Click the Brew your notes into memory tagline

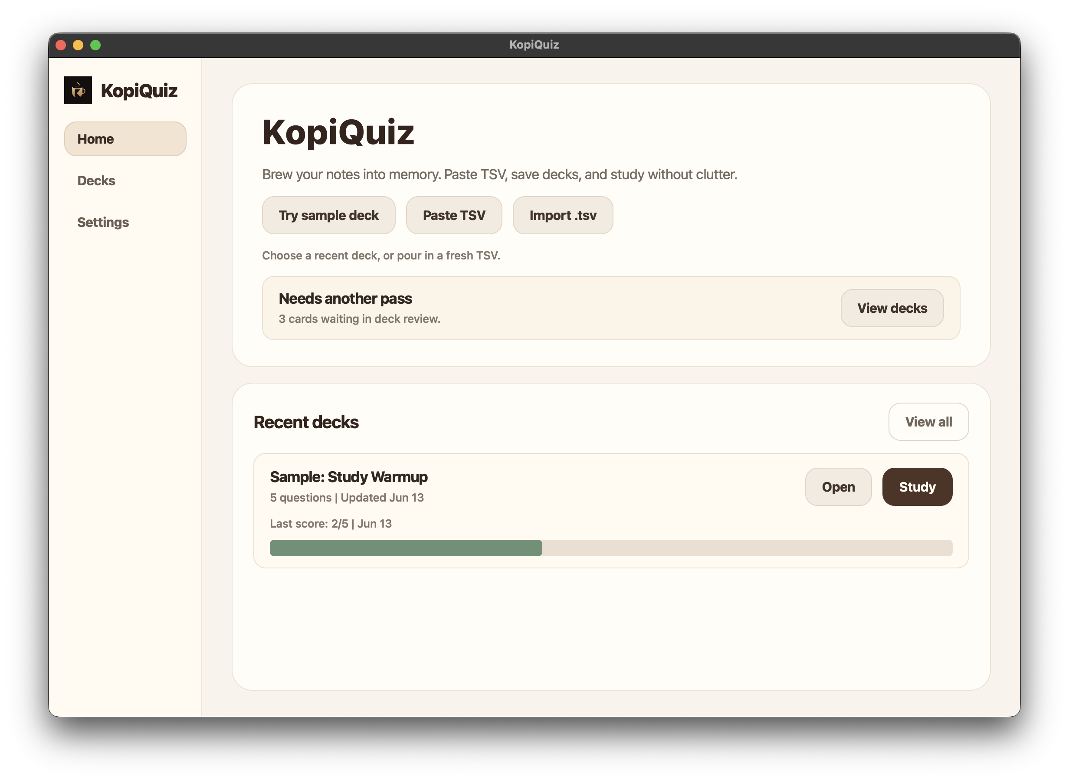(x=500, y=174)
